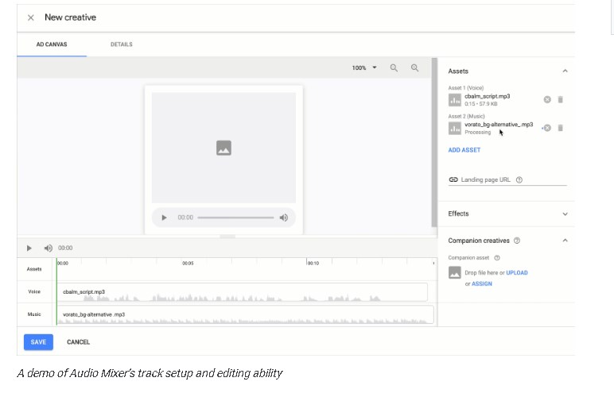Save the creative with Save button
Screen dimensions: 614x393
pyautogui.click(x=38, y=342)
